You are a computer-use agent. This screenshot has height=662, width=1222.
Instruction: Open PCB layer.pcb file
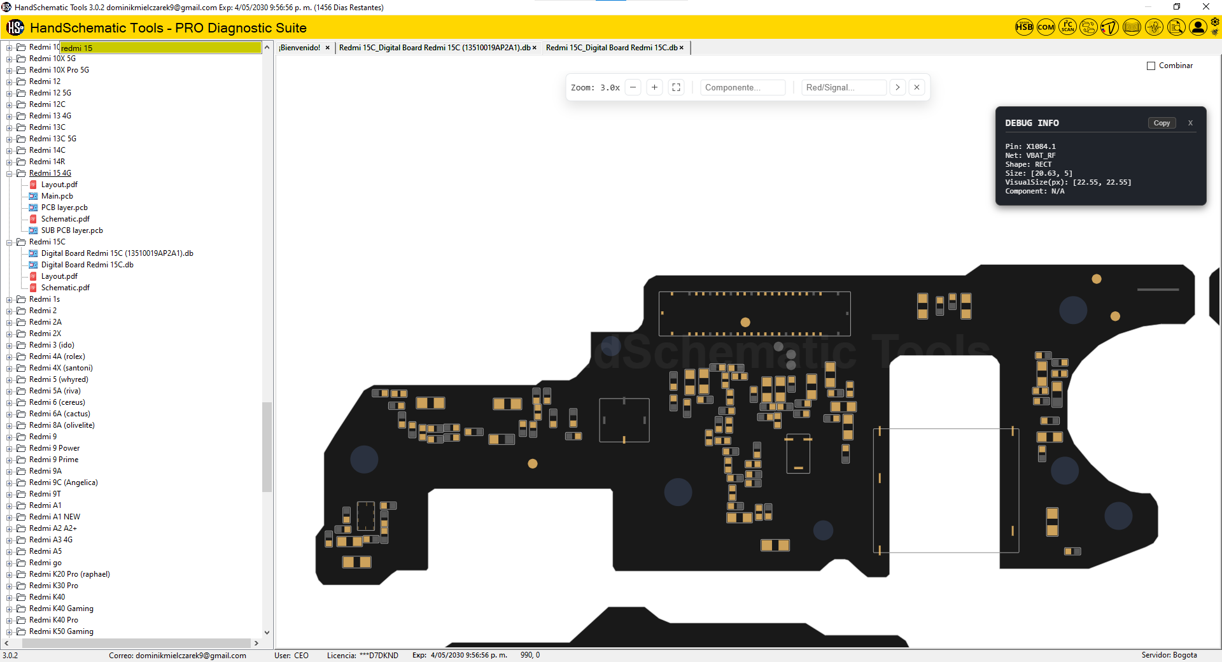coord(64,208)
